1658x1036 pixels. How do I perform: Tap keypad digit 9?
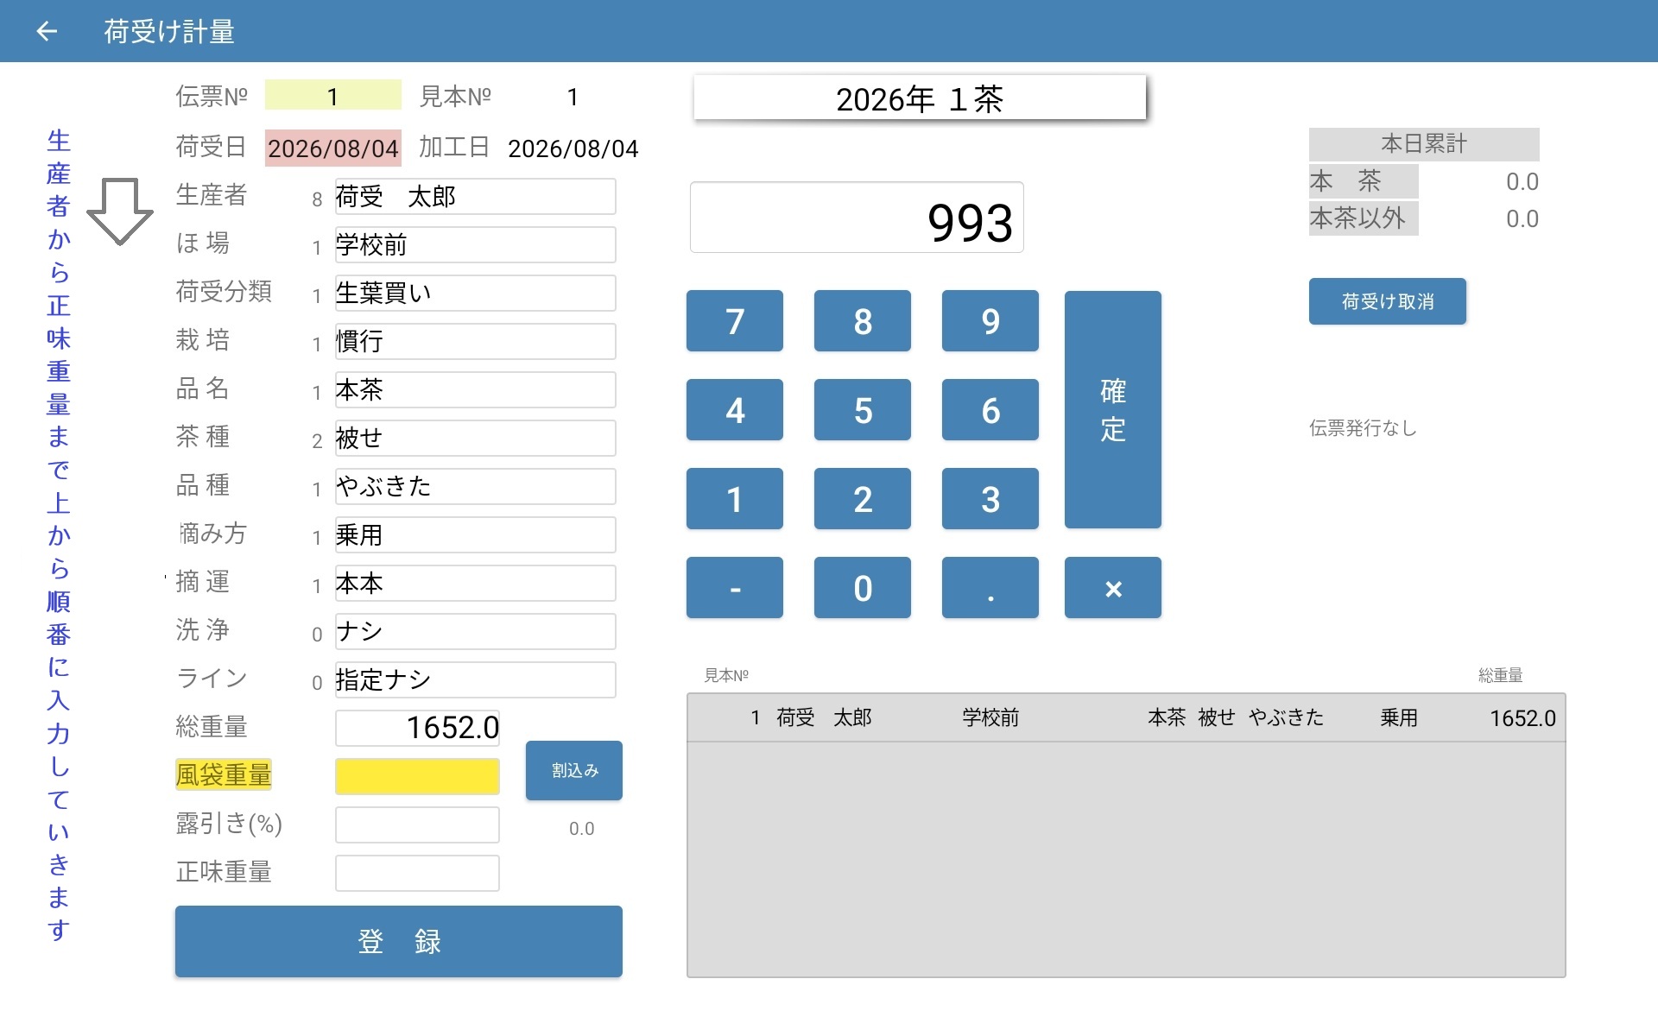[990, 321]
